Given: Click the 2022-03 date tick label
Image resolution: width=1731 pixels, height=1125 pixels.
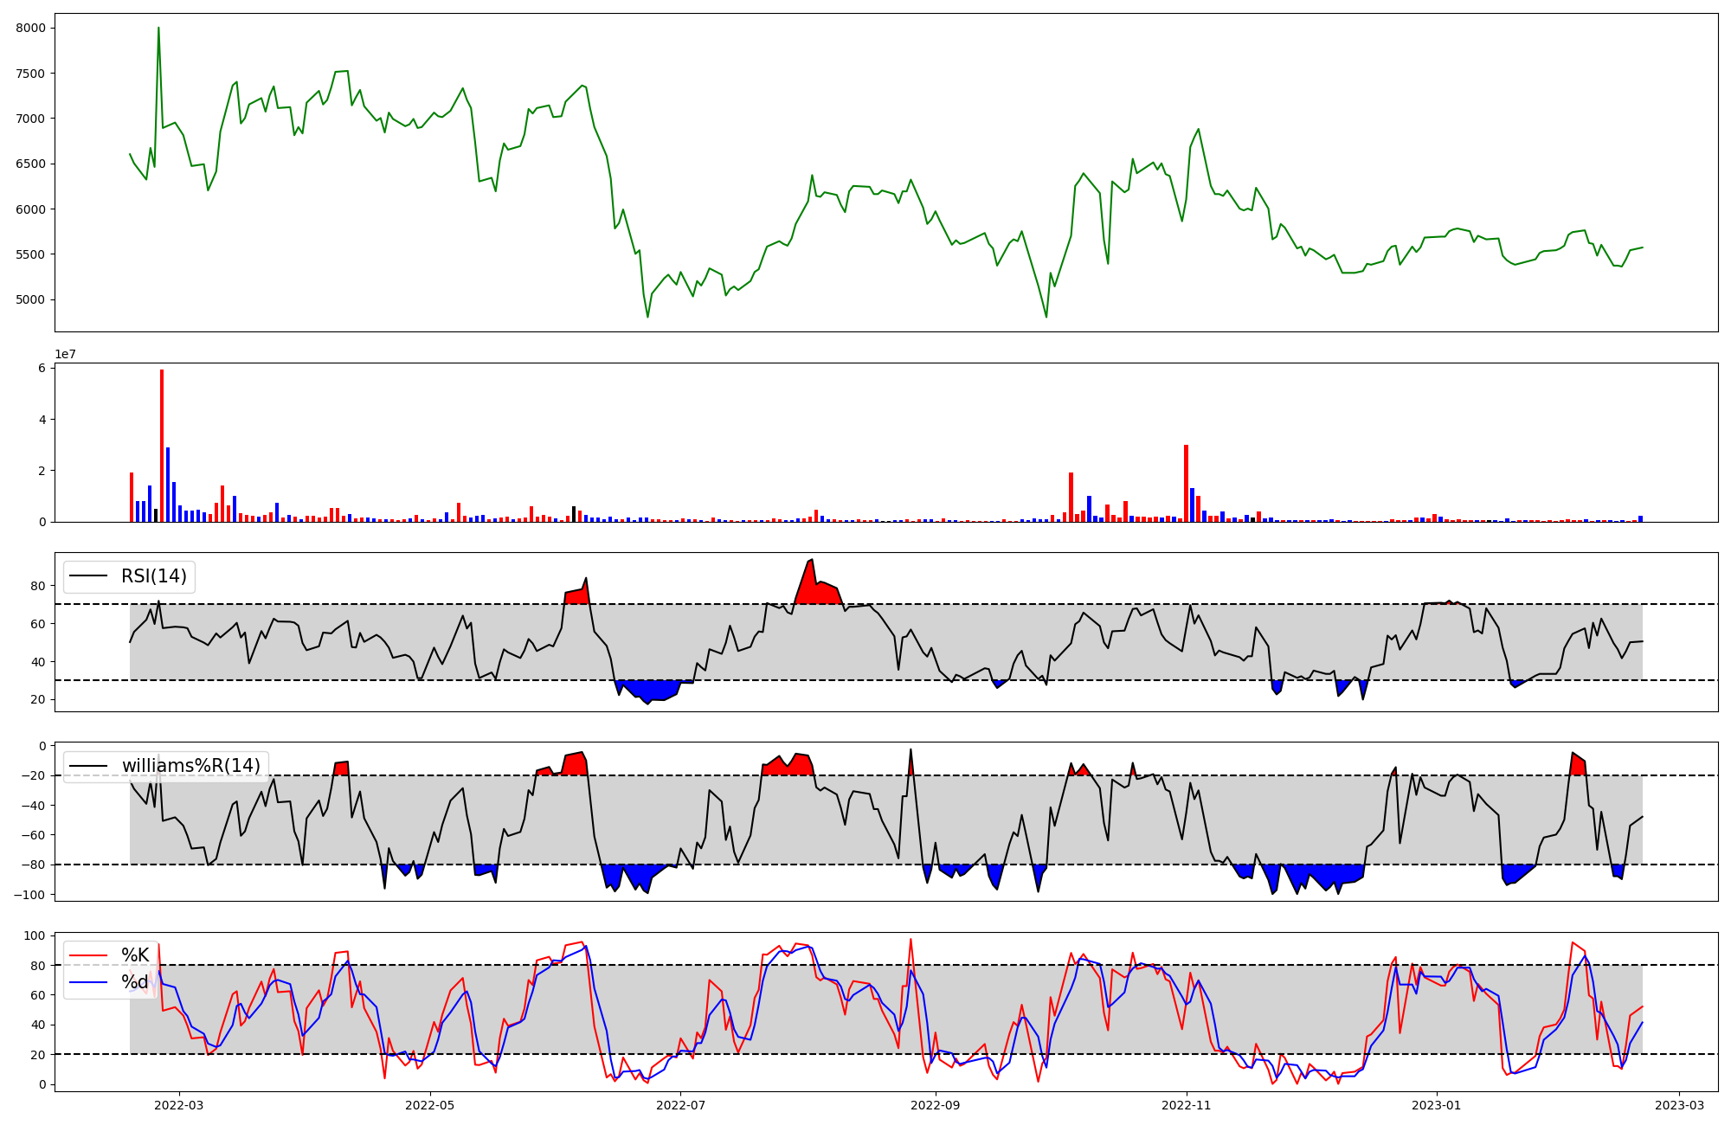Looking at the screenshot, I should tap(179, 1105).
